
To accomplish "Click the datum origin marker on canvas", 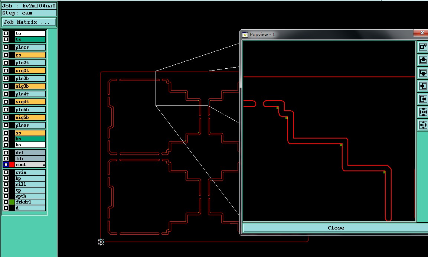I will click(x=101, y=242).
